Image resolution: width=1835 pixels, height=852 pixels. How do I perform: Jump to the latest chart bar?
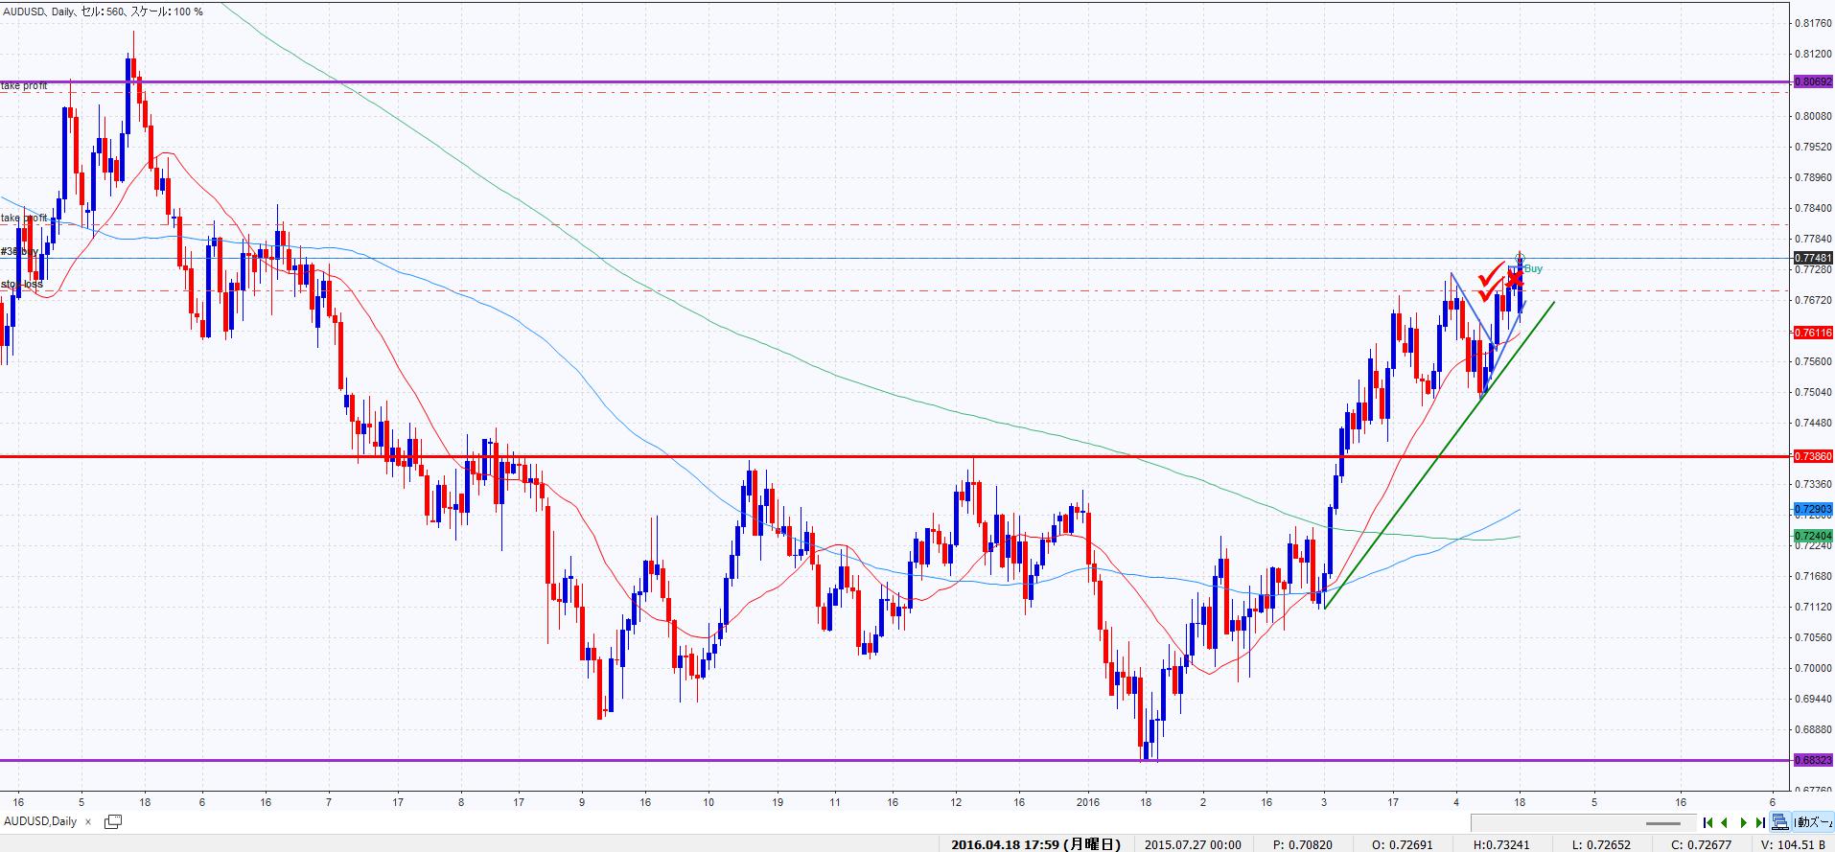click(1760, 822)
